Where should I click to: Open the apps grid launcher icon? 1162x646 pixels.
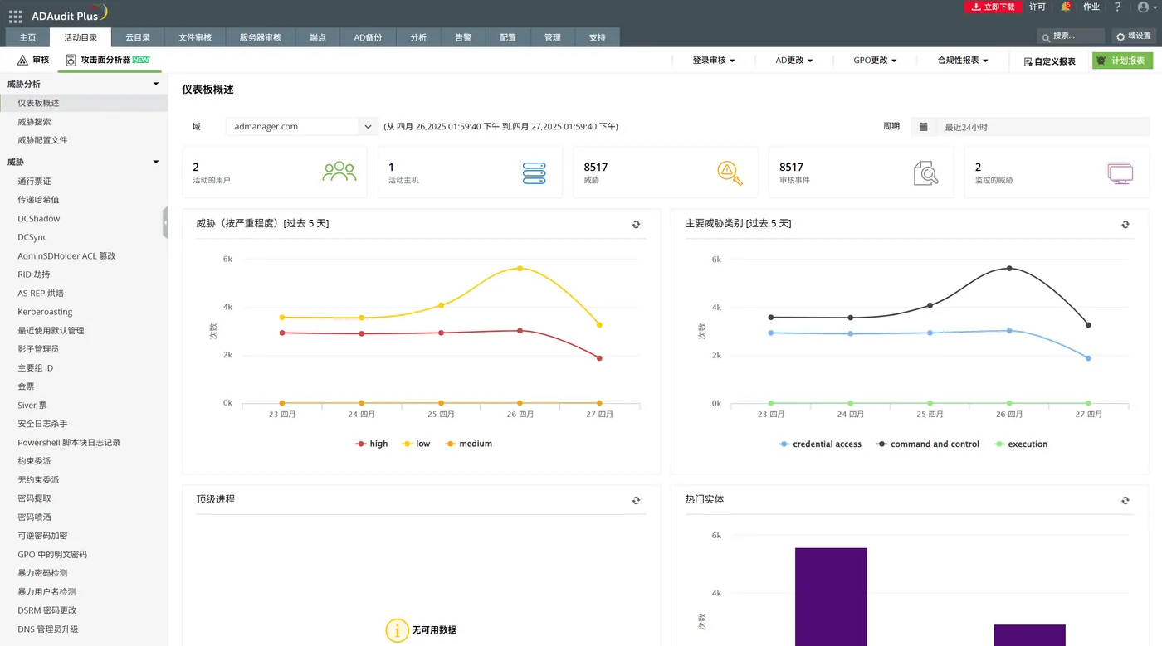15,16
